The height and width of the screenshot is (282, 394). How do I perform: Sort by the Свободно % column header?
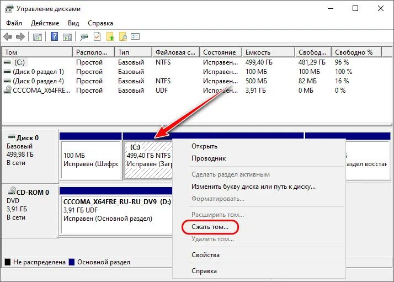coord(356,52)
